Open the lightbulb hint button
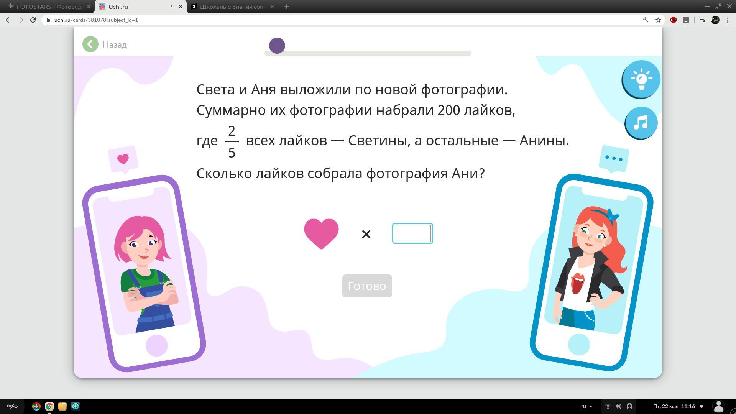Viewport: 736px width, 414px height. coord(641,79)
